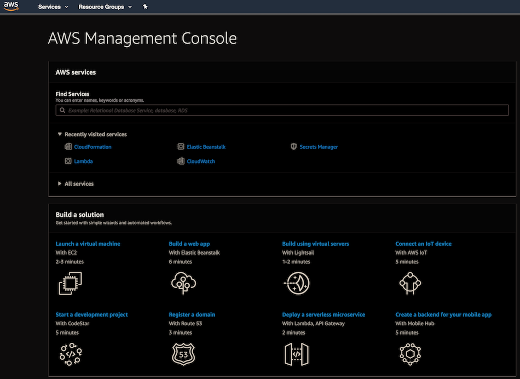The width and height of the screenshot is (520, 379).
Task: Click the Elastic Beanstalk cloud tree icon
Action: click(183, 283)
